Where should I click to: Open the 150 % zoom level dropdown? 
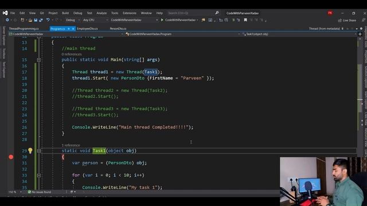click(x=15, y=192)
